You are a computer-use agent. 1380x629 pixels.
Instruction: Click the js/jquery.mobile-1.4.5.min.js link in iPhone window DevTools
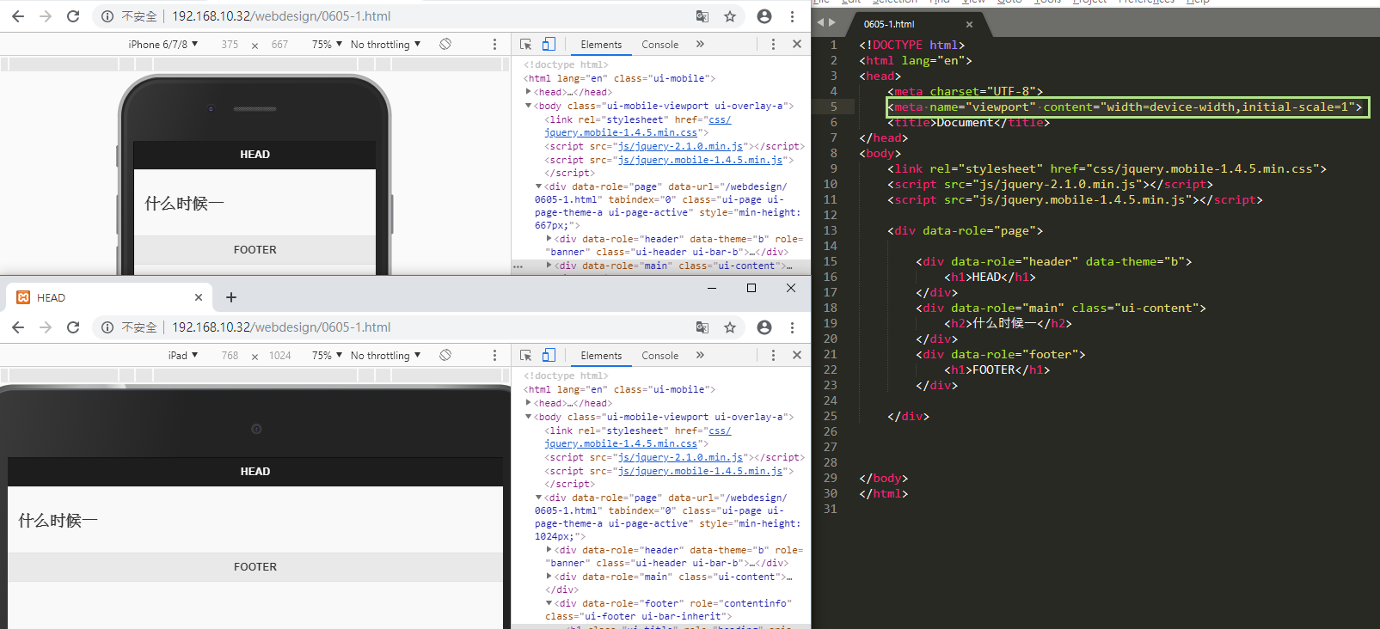(x=700, y=160)
